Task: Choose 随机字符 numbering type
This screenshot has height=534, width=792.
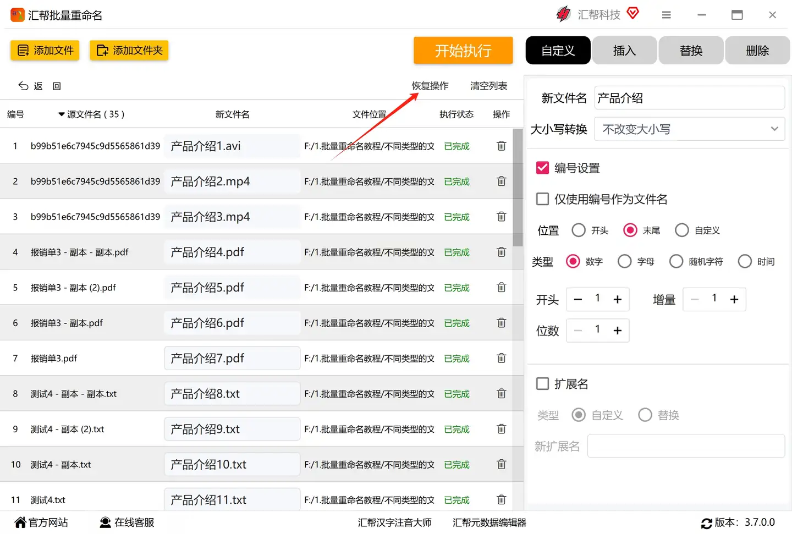Action: [x=676, y=261]
